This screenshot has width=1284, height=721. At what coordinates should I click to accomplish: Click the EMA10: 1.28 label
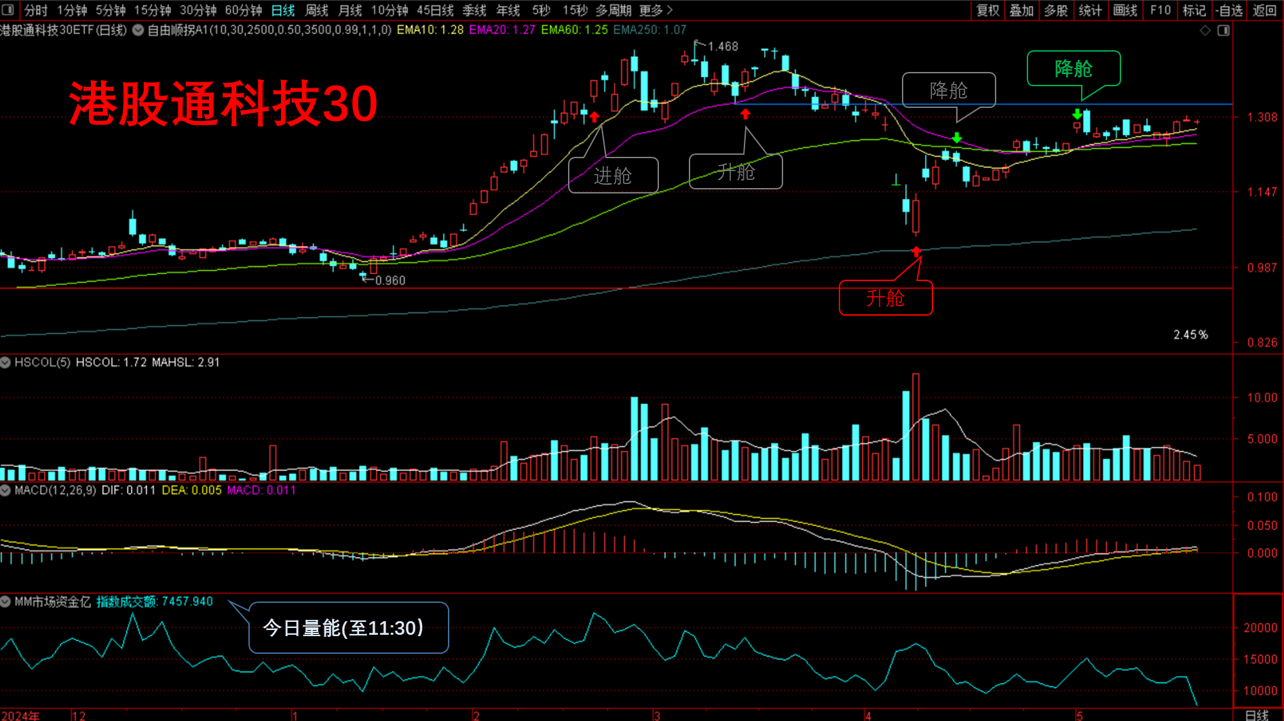click(x=430, y=30)
